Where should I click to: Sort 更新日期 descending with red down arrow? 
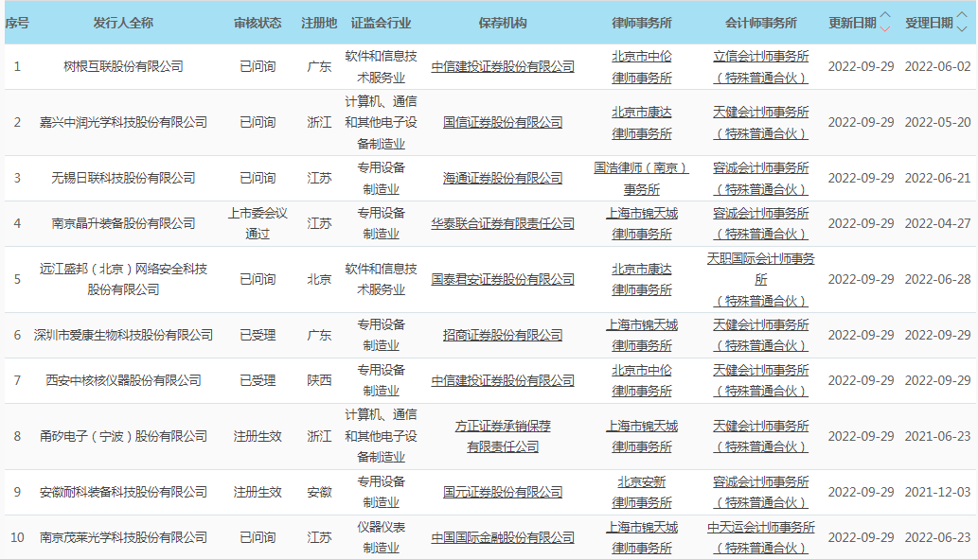(885, 28)
